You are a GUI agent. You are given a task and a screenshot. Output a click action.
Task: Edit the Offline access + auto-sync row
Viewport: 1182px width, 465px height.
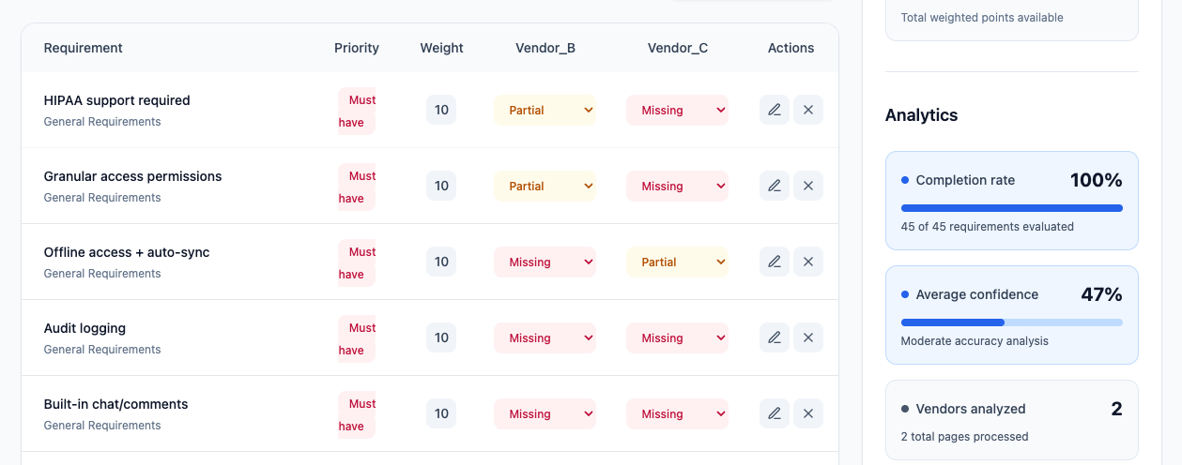(x=775, y=262)
